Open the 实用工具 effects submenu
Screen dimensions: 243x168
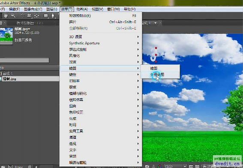(x=101, y=131)
